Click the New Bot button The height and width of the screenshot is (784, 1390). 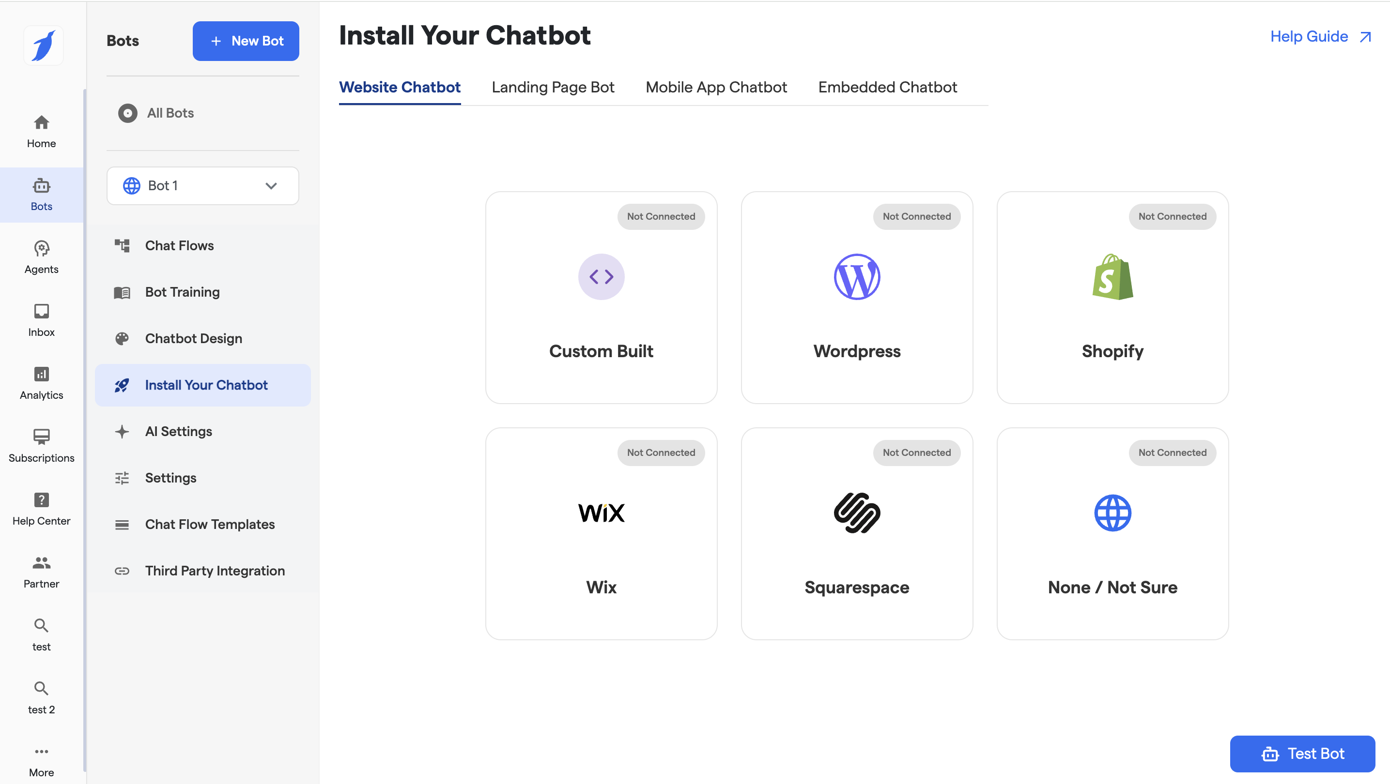pyautogui.click(x=246, y=41)
